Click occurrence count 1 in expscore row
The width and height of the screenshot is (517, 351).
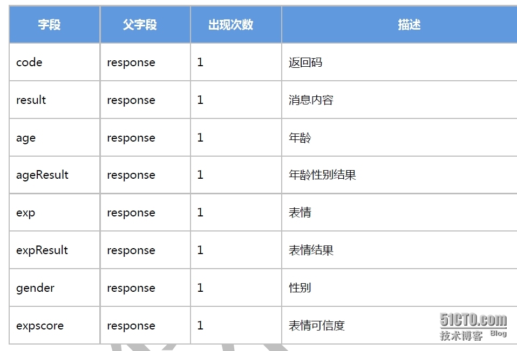pos(200,325)
